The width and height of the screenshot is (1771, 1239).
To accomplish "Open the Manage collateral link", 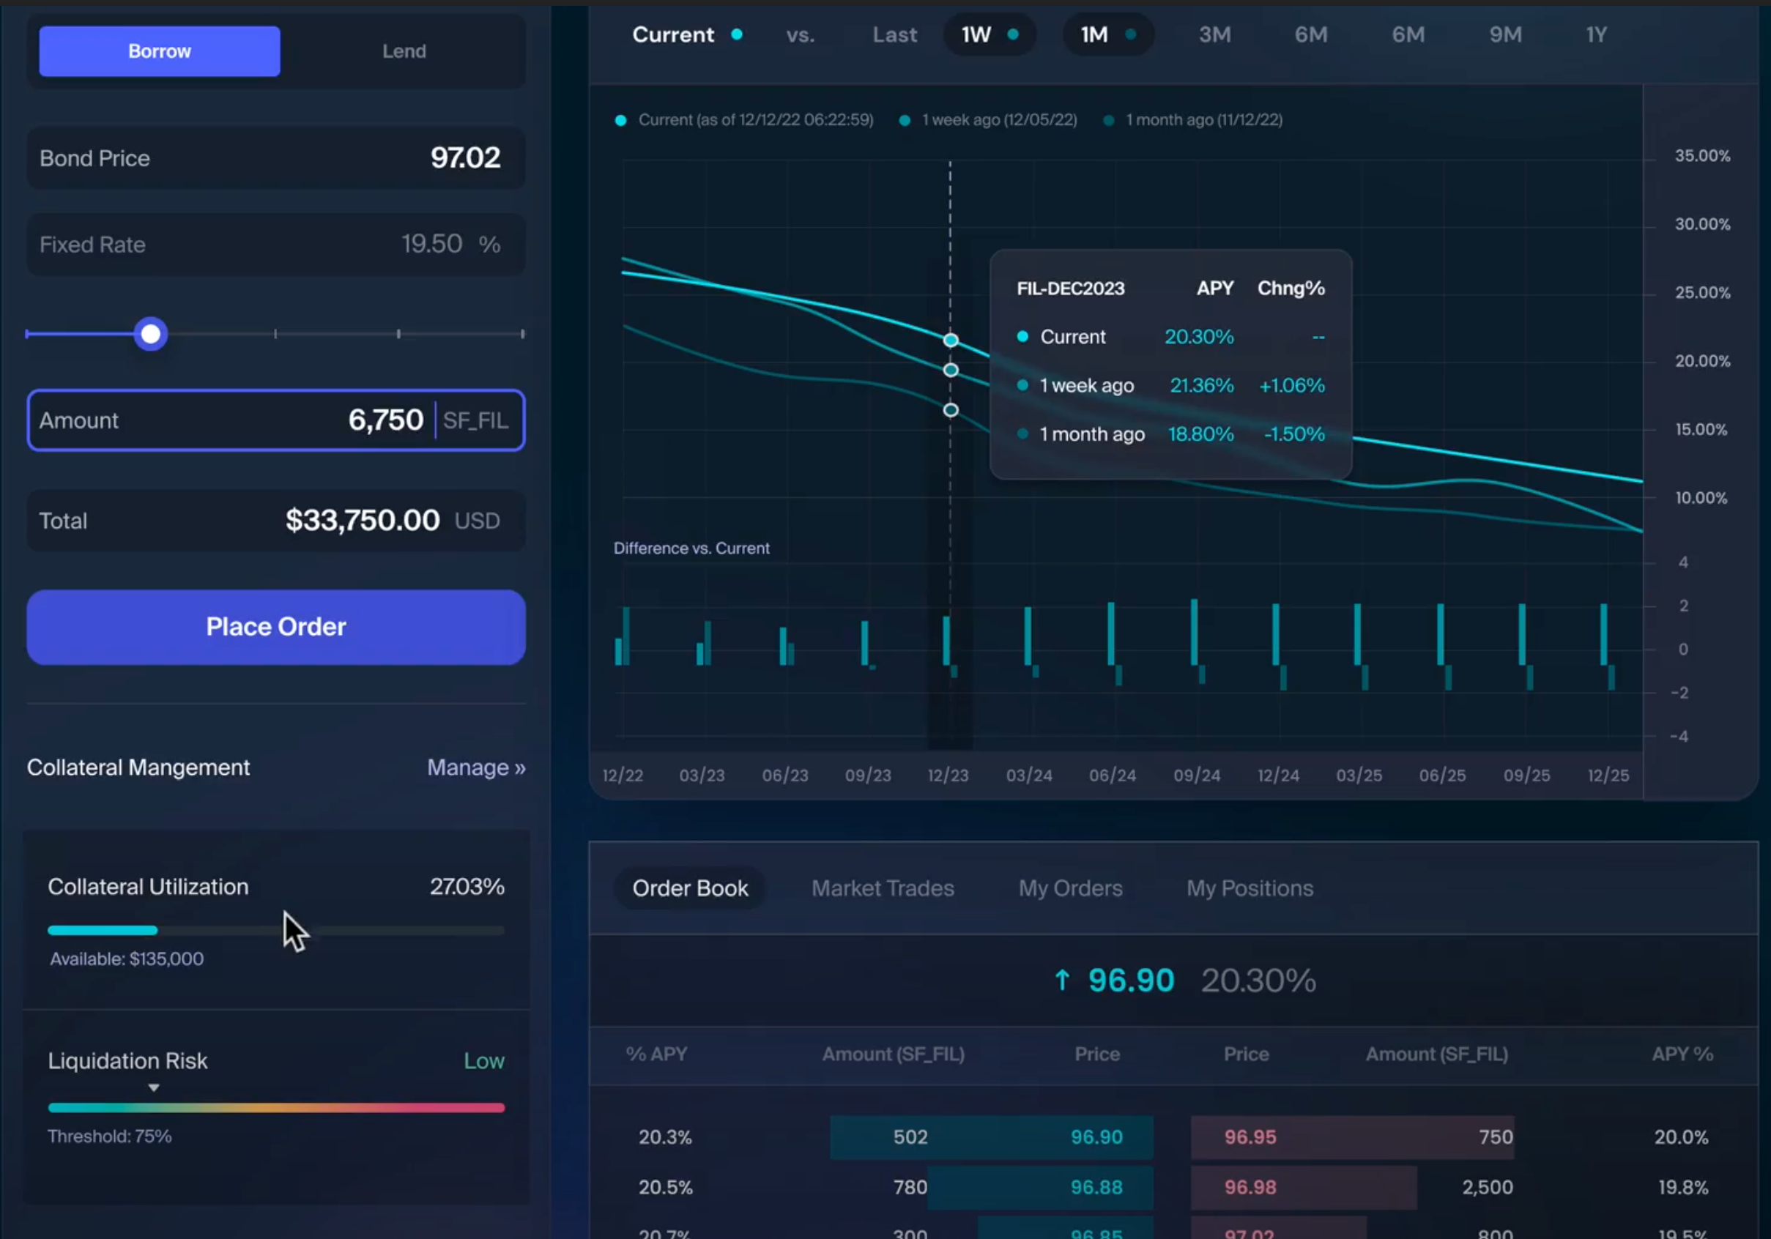I will 476,767.
